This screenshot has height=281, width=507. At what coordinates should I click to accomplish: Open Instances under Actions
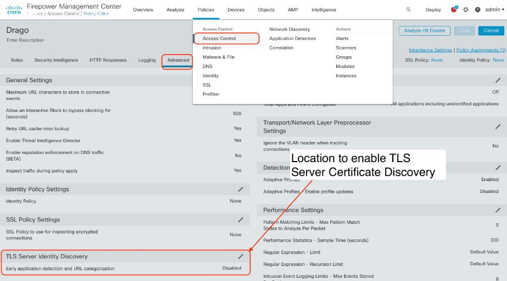(346, 76)
